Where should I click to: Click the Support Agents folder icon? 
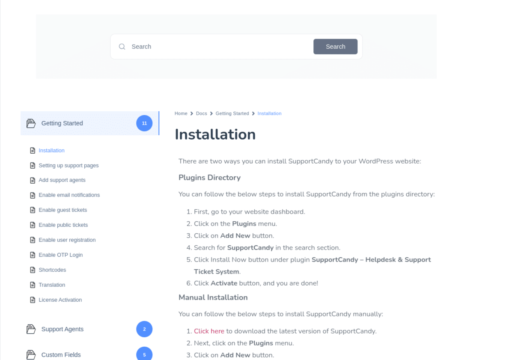pos(31,329)
